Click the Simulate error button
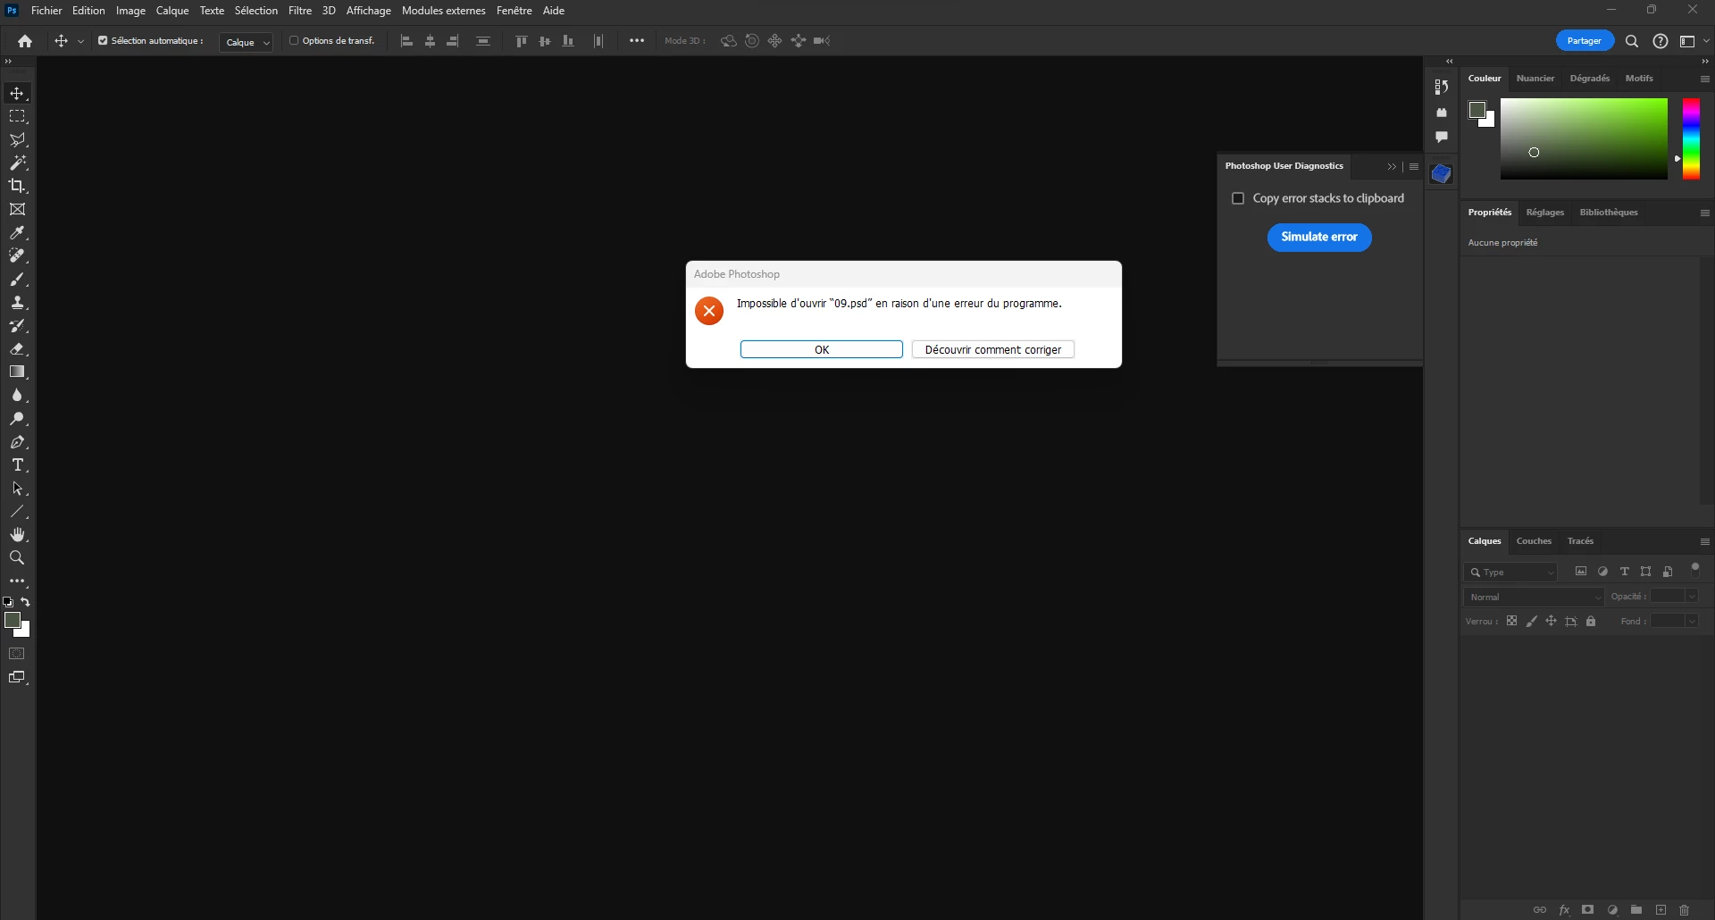 point(1319,238)
